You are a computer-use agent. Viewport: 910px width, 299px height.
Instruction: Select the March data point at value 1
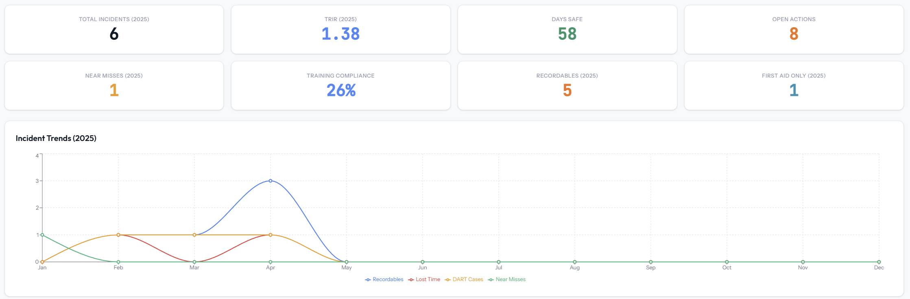pyautogui.click(x=194, y=235)
